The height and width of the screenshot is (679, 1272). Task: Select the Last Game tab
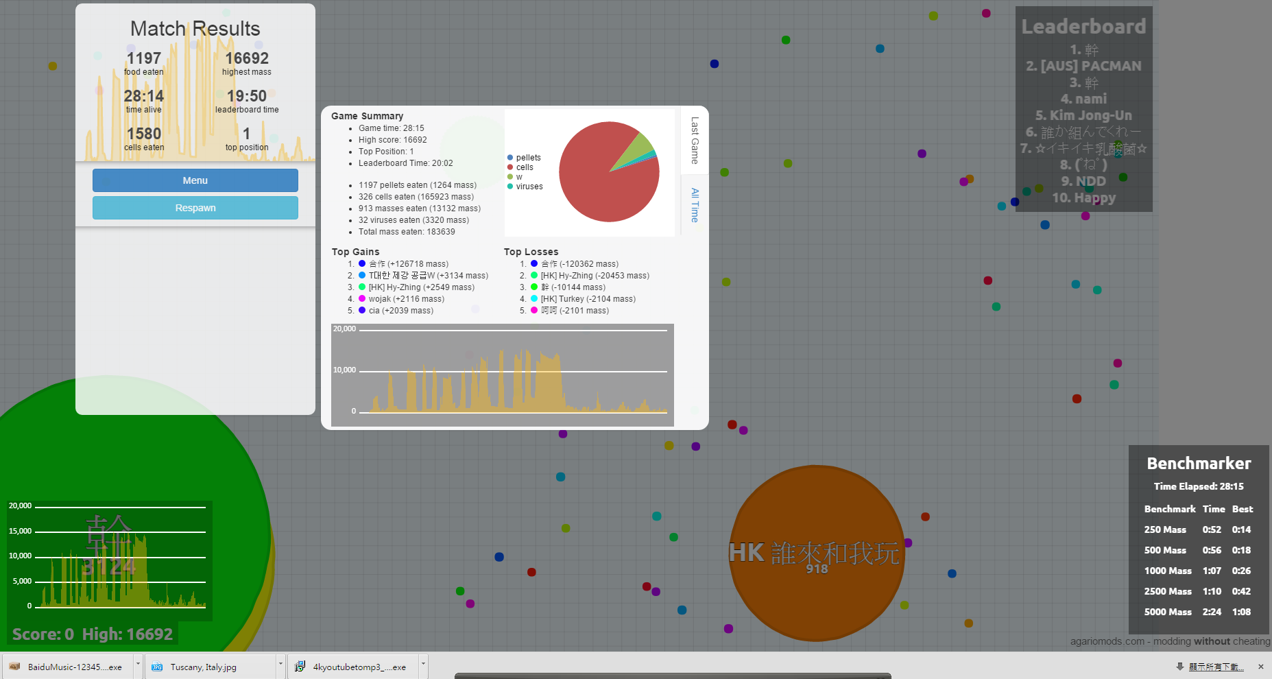tap(695, 139)
